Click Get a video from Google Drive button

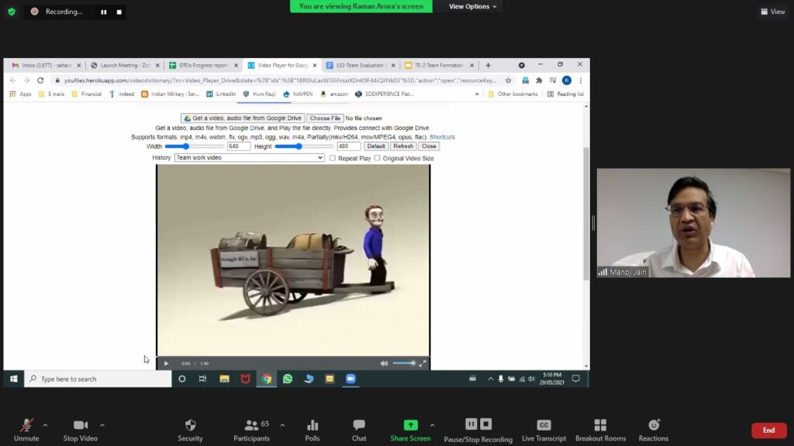tap(242, 118)
